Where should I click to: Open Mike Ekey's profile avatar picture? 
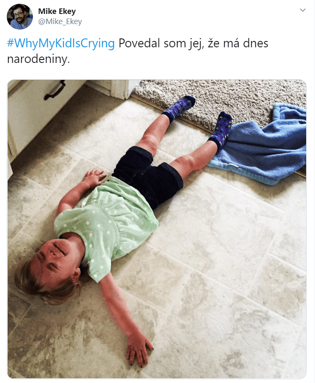click(20, 16)
